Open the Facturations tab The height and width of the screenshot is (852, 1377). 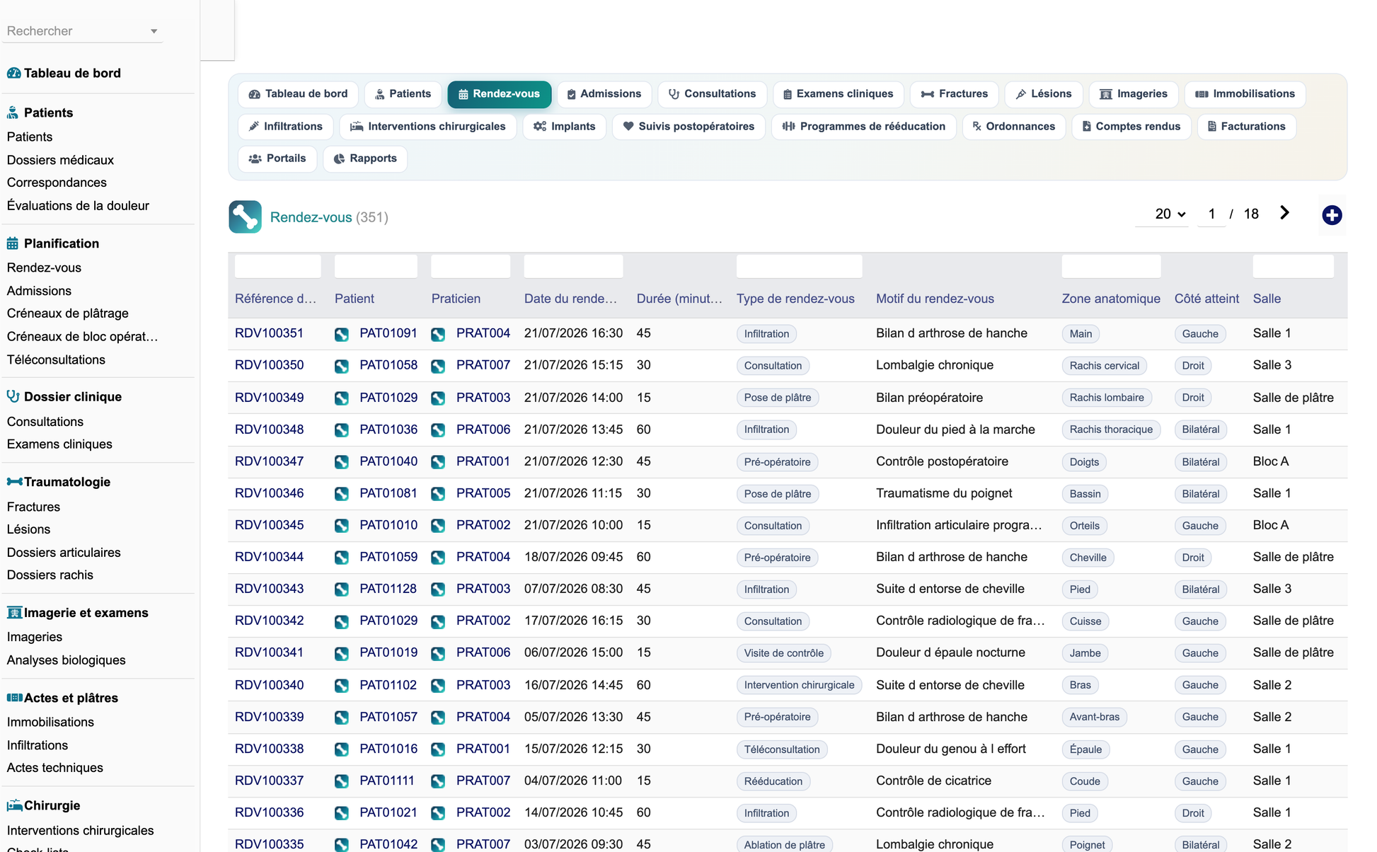pos(1246,127)
